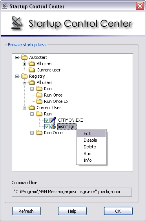Uncheck the CTFMON.EXE startup checkbox
146x221 pixels.
47,120
